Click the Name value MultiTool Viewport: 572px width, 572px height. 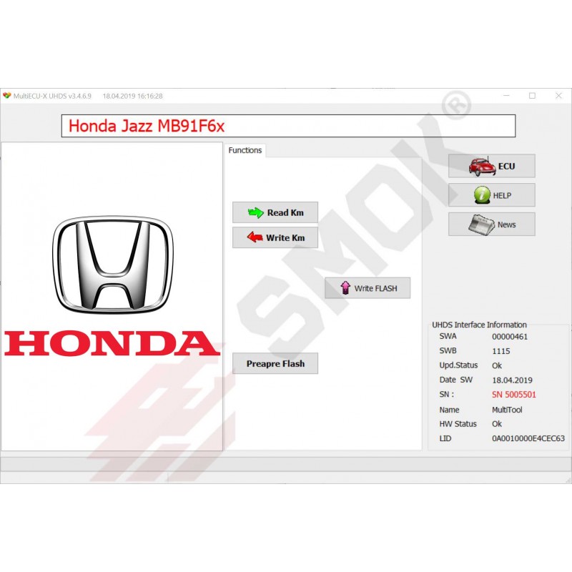coord(507,410)
